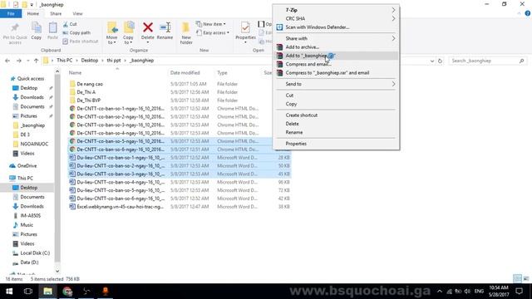532x299 pixels.
Task: Select the De_Thi A folder
Action: pyautogui.click(x=82, y=92)
